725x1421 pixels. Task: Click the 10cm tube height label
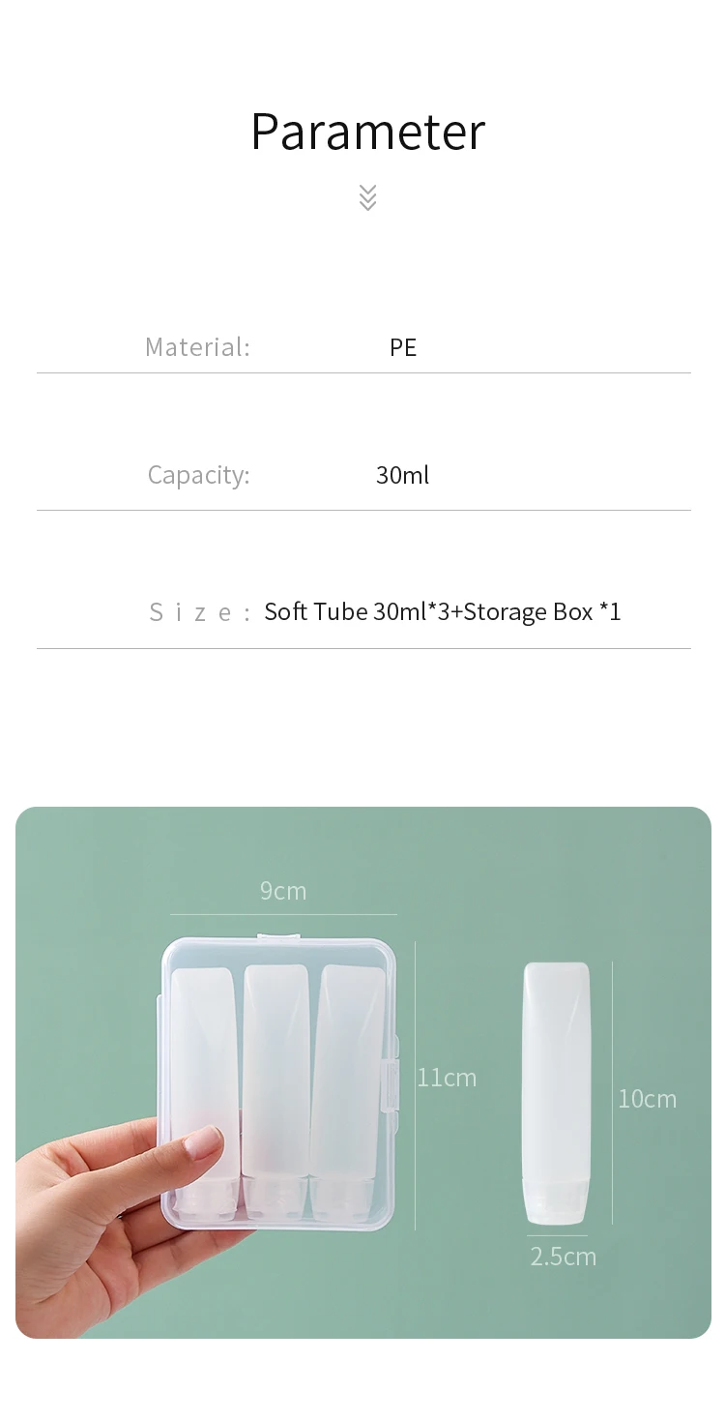tap(648, 1099)
